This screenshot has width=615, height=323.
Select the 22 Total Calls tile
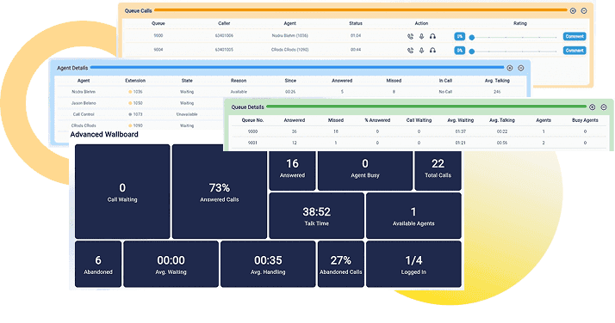click(x=438, y=171)
